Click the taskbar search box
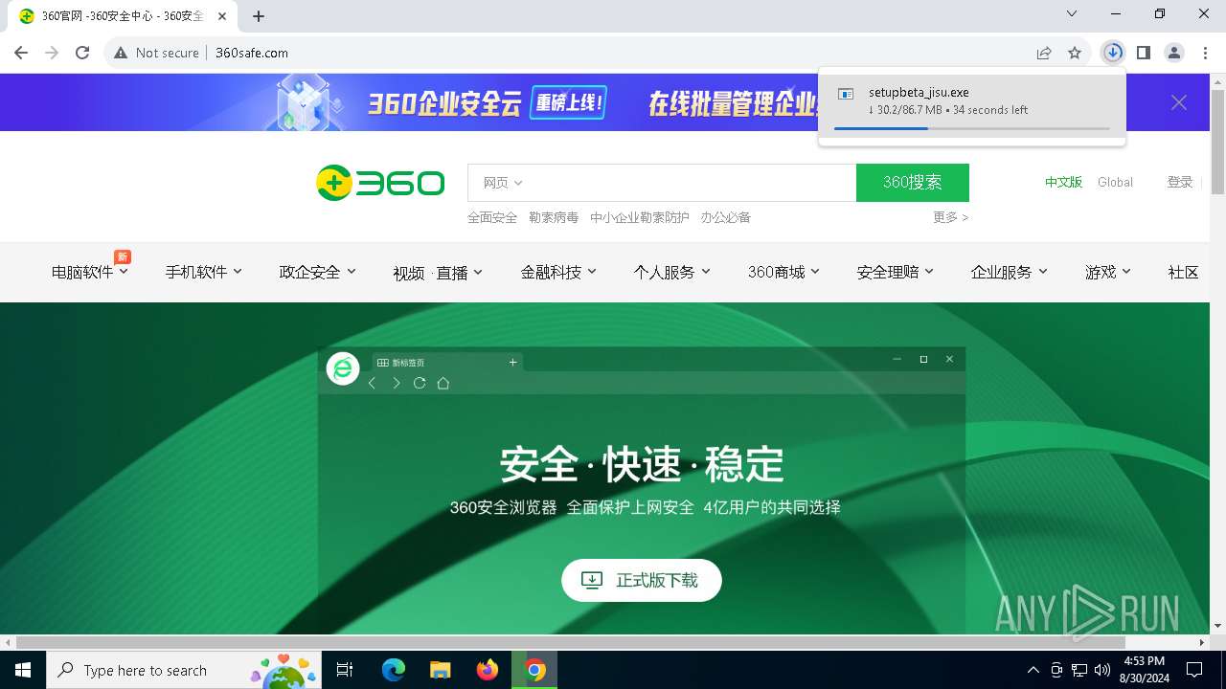1226x689 pixels. [x=185, y=670]
